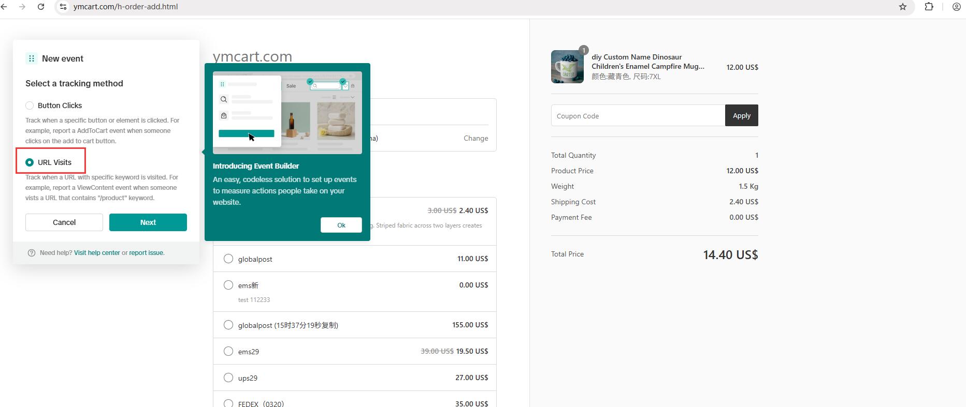
Task: Click Cancel in New event panel
Action: coord(64,222)
